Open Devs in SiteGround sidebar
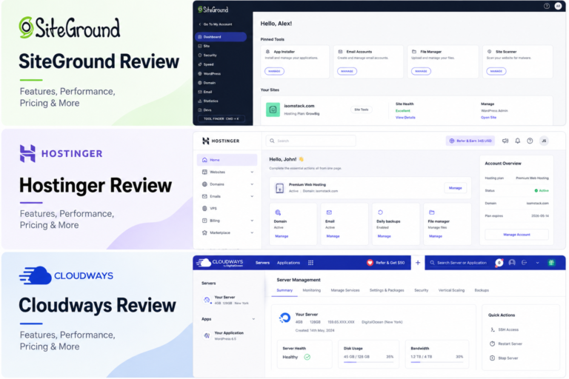The width and height of the screenshot is (569, 379). click(x=204, y=110)
